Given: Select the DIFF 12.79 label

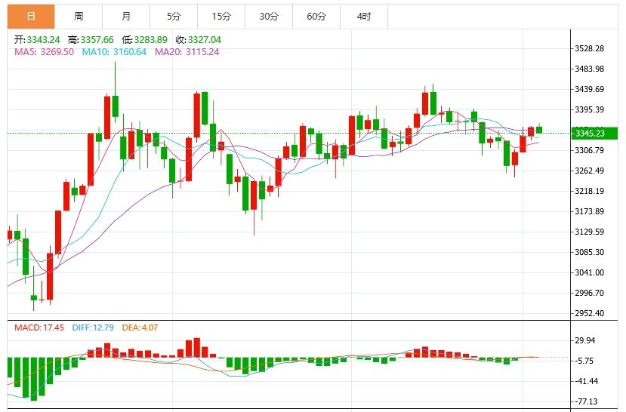Looking at the screenshot, I should point(94,327).
